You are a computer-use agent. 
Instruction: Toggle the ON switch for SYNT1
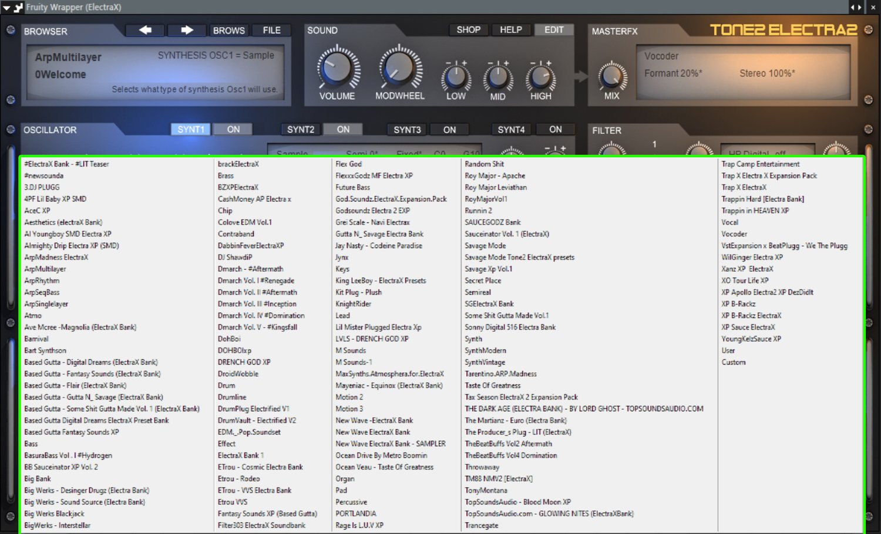[x=233, y=129]
